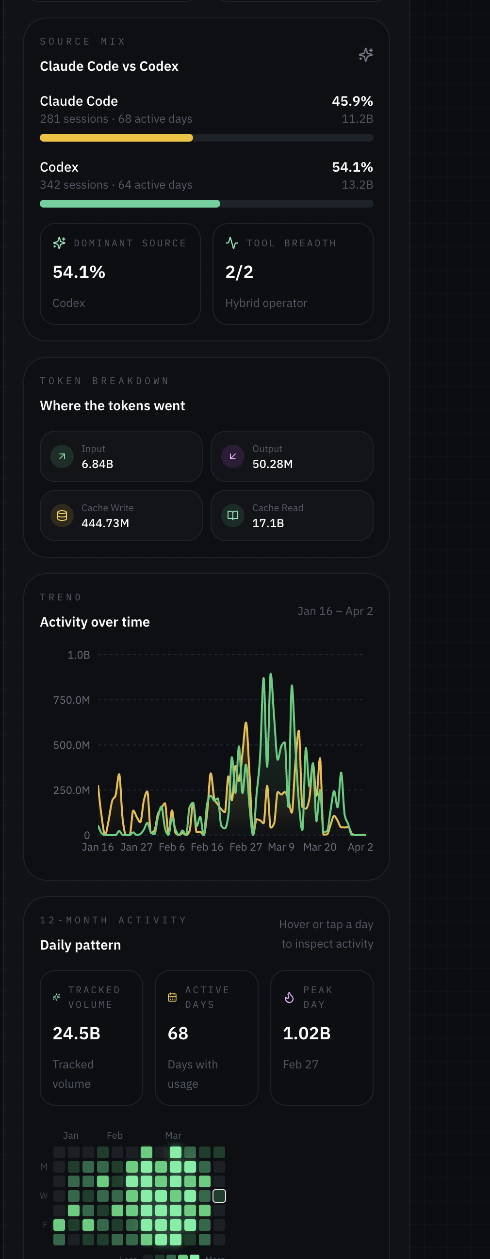Click the Output arrow icon
490x1259 pixels.
pyautogui.click(x=233, y=456)
